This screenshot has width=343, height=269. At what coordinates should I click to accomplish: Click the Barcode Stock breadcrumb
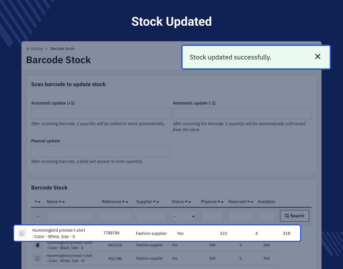[62, 49]
